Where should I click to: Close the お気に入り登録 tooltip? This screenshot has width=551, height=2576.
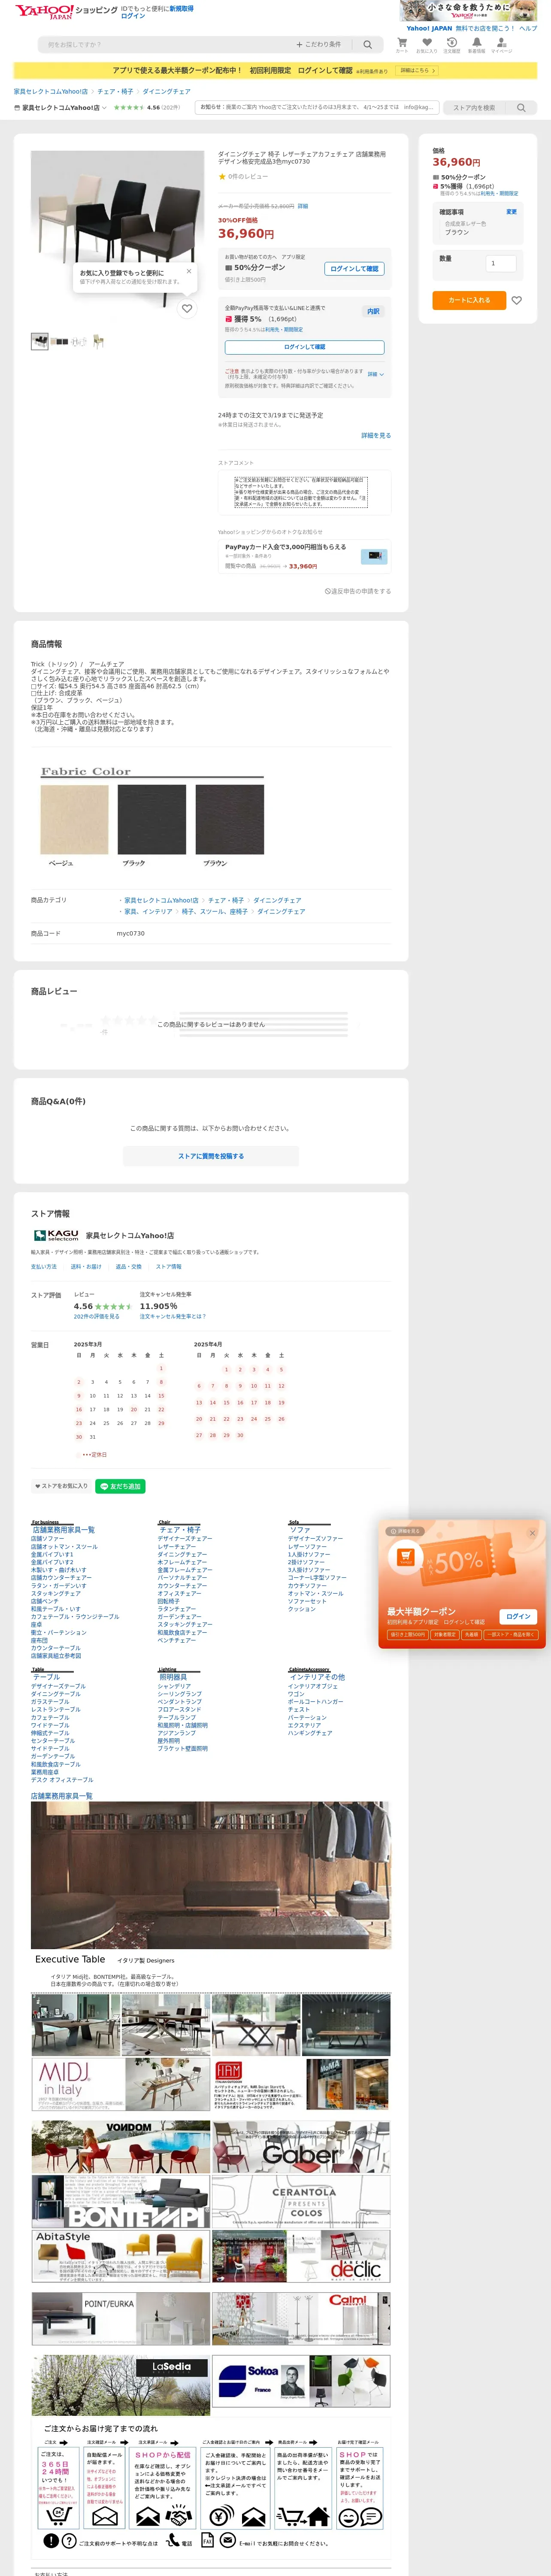[189, 271]
